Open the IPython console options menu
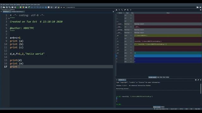The image size is (202, 113). point(201,80)
